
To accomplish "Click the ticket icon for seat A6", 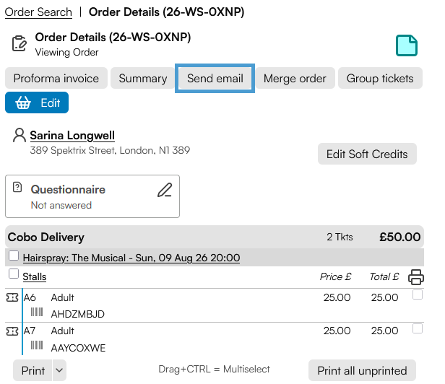I will 12,297.
